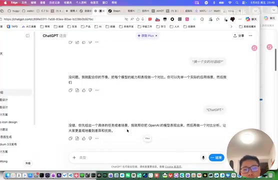278x180 pixels.
Task: Open the TAPD bookmark
Action: [12, 26]
